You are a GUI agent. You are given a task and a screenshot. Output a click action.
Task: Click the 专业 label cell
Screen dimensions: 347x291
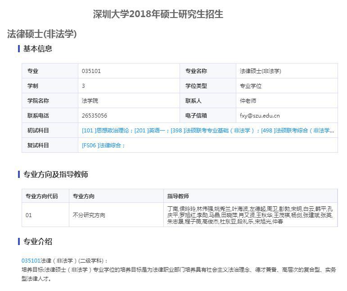50,71
